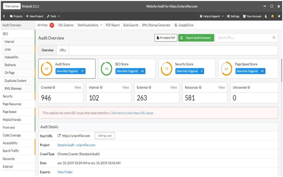Select the Overview sub-tab
This screenshot has height=177, width=283.
pos(47,50)
